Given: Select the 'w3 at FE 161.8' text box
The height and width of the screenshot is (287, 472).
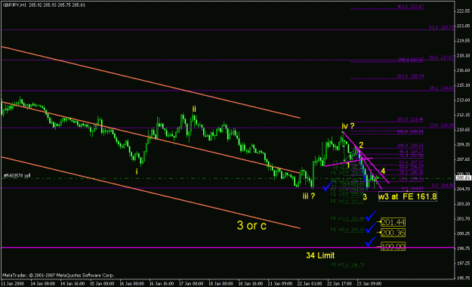Looking at the screenshot, I should pos(407,196).
